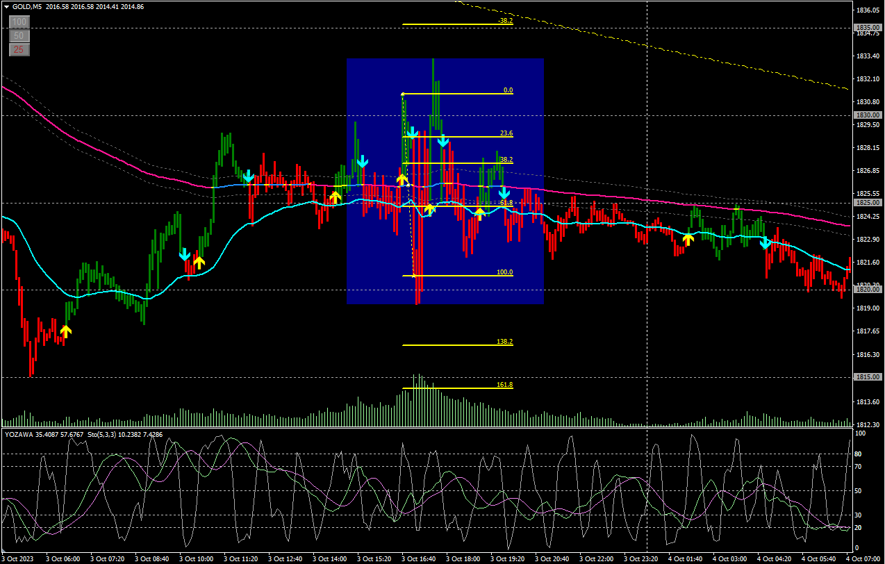
Task: Select the Fibonacci -38.2 extension label
Action: 506,21
